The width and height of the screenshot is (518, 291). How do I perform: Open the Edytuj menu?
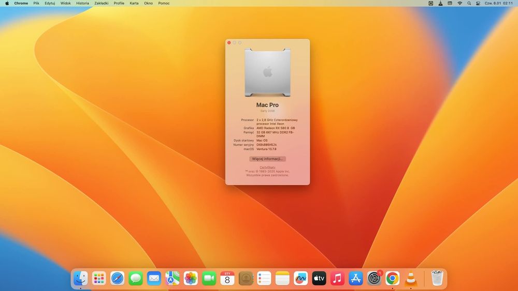tap(50, 3)
